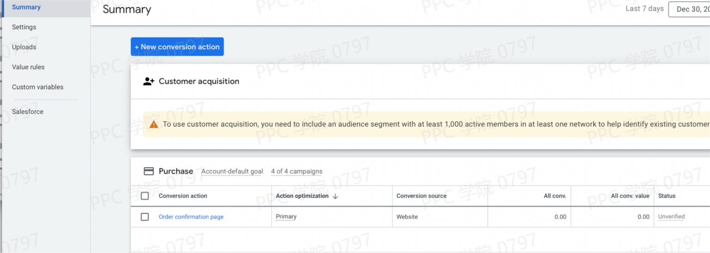Open Uploads in the sidebar

[24, 47]
